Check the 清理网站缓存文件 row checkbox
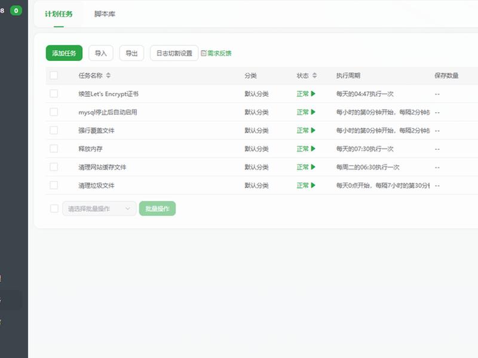Image resolution: width=478 pixels, height=358 pixels. [x=54, y=166]
